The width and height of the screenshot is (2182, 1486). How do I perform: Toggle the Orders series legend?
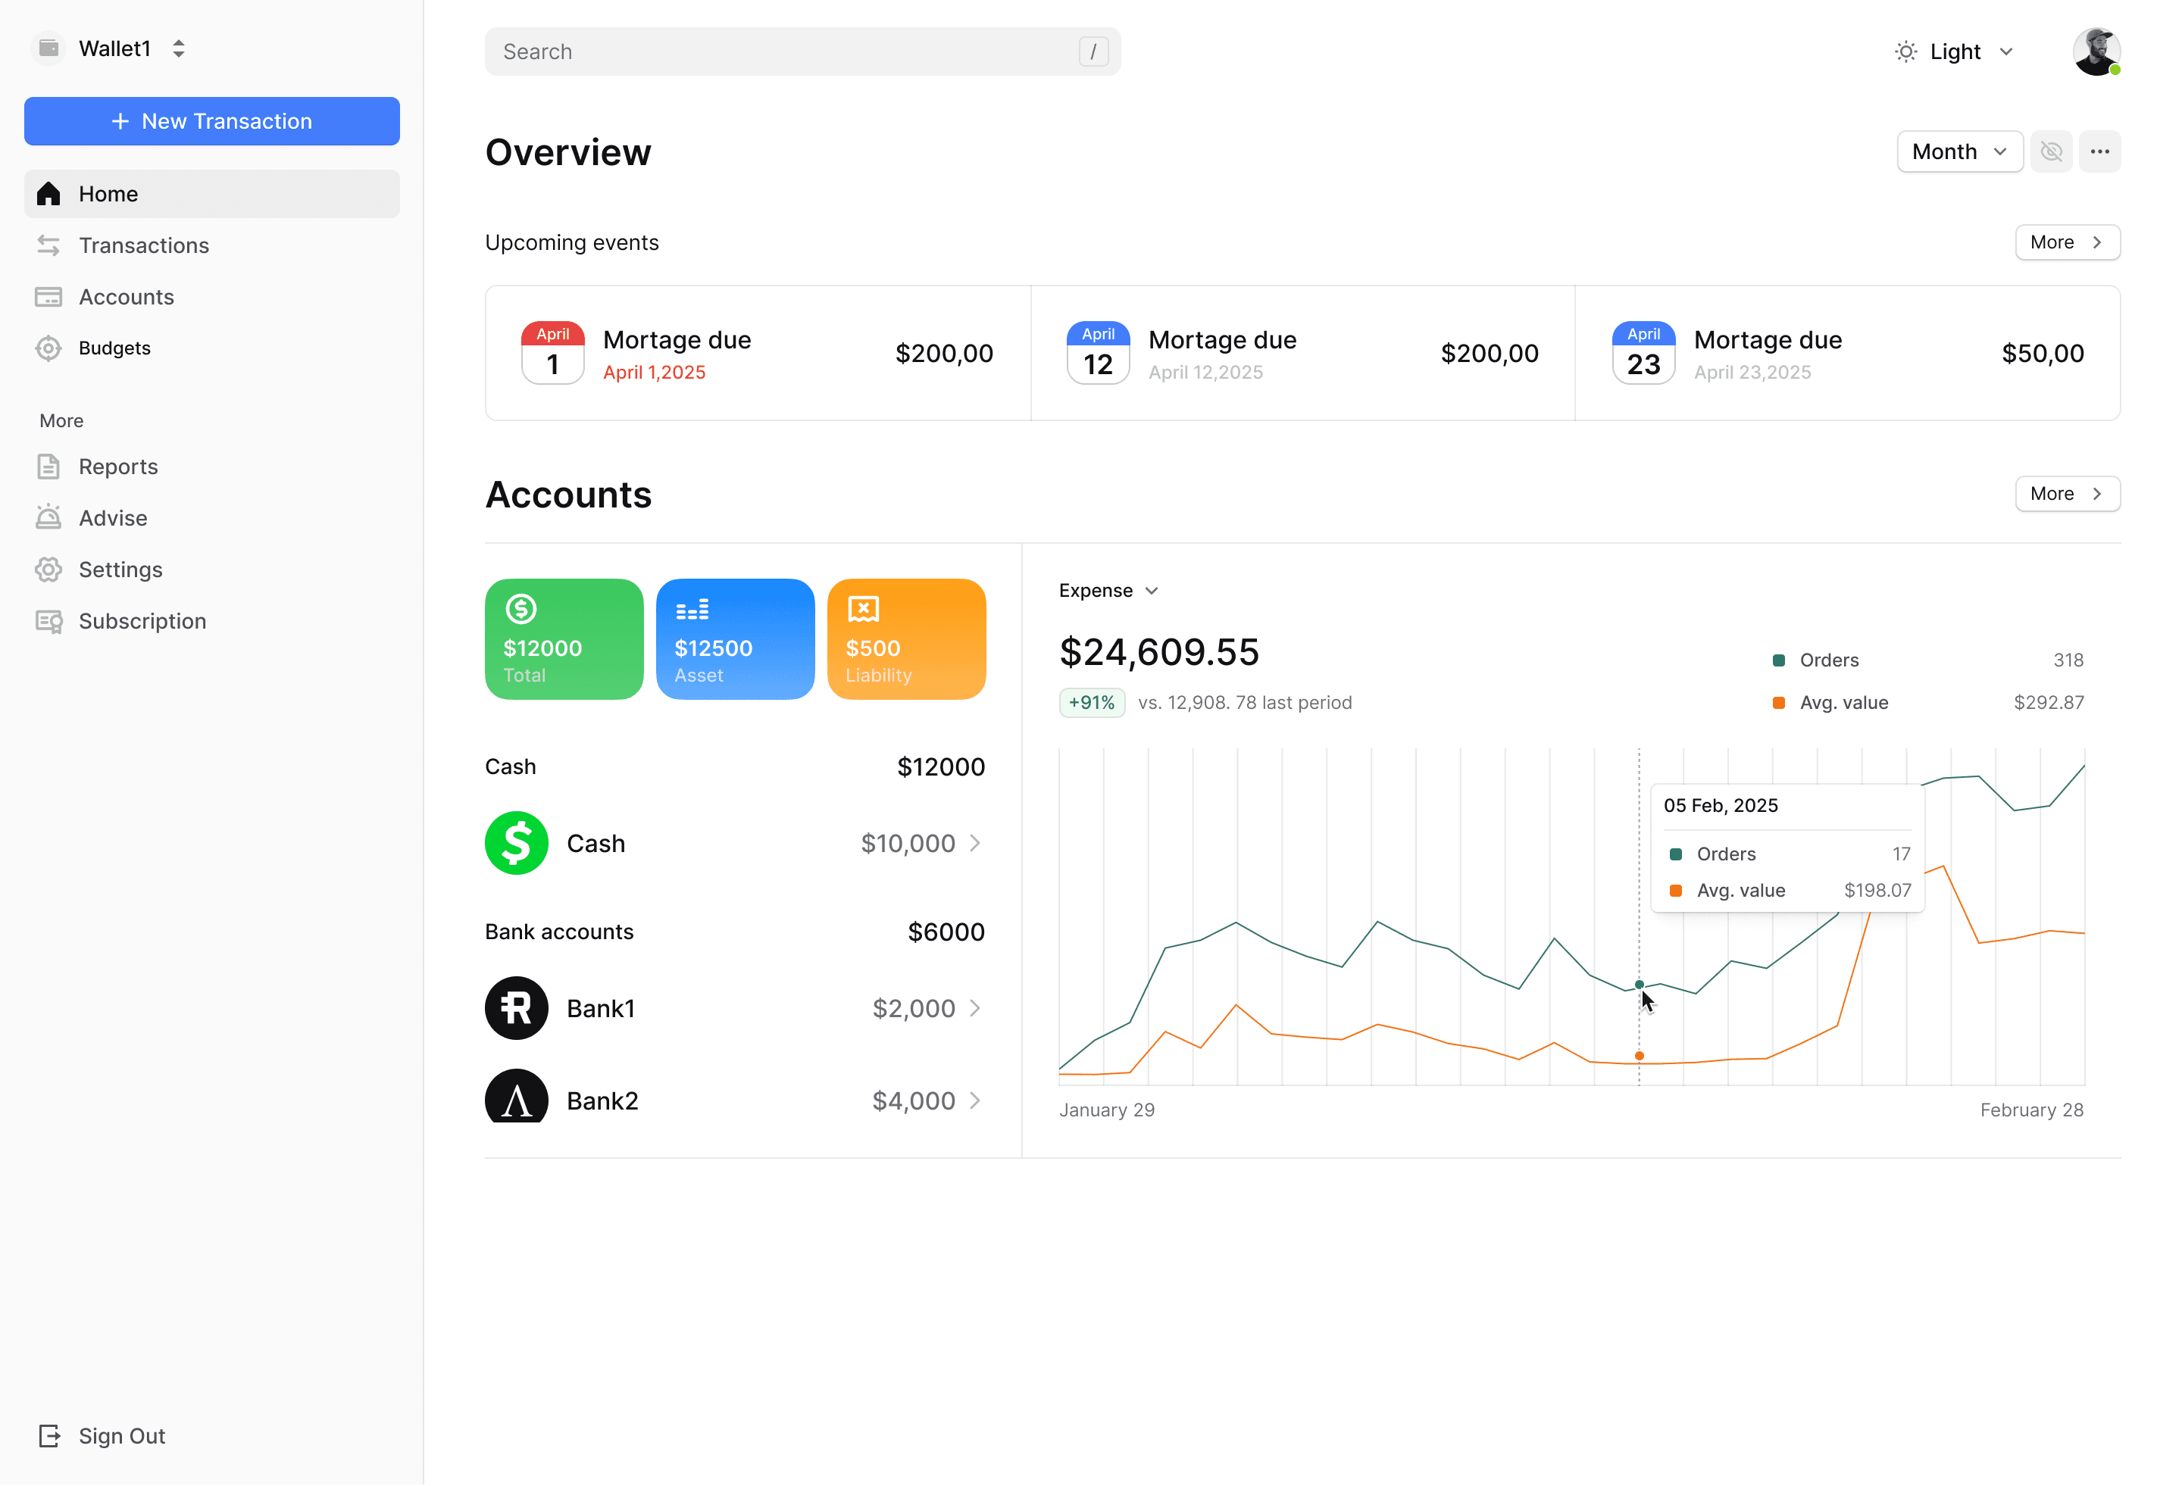[1827, 660]
